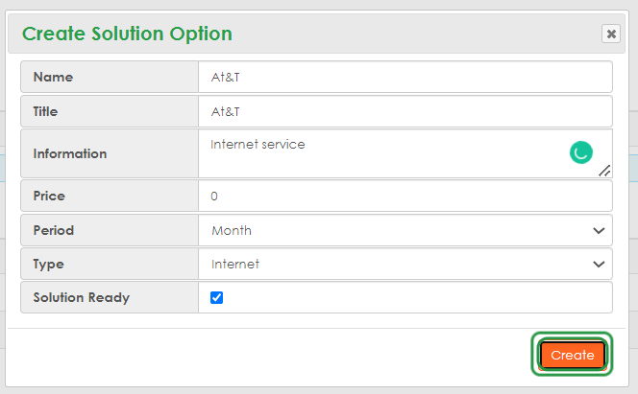Open the Period dropdown showing Month

[x=405, y=230]
